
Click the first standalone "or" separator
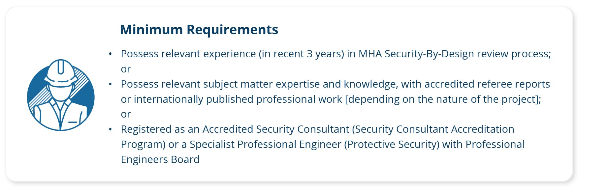pyautogui.click(x=126, y=69)
